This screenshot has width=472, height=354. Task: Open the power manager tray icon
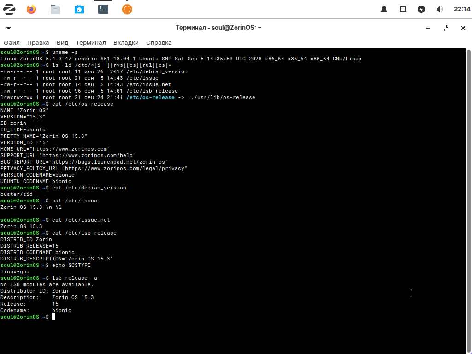click(x=421, y=9)
